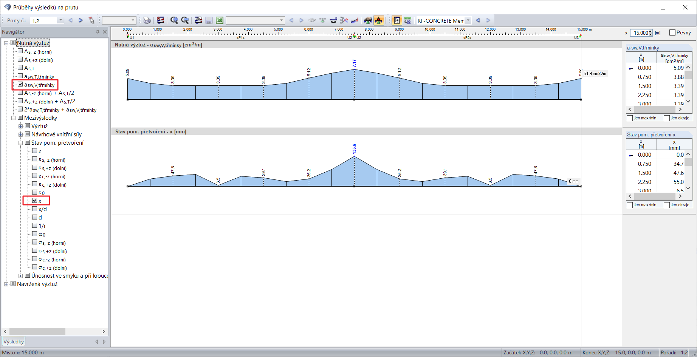Open the Pruty č. member dropdown
697x357 pixels.
60,20
